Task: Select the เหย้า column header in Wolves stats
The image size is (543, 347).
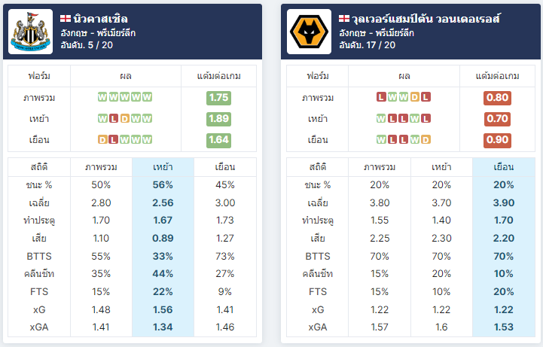Action: point(441,167)
